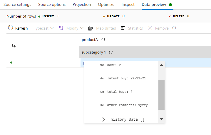
Task: Click the abc type icon beside name
Action: [102, 65]
